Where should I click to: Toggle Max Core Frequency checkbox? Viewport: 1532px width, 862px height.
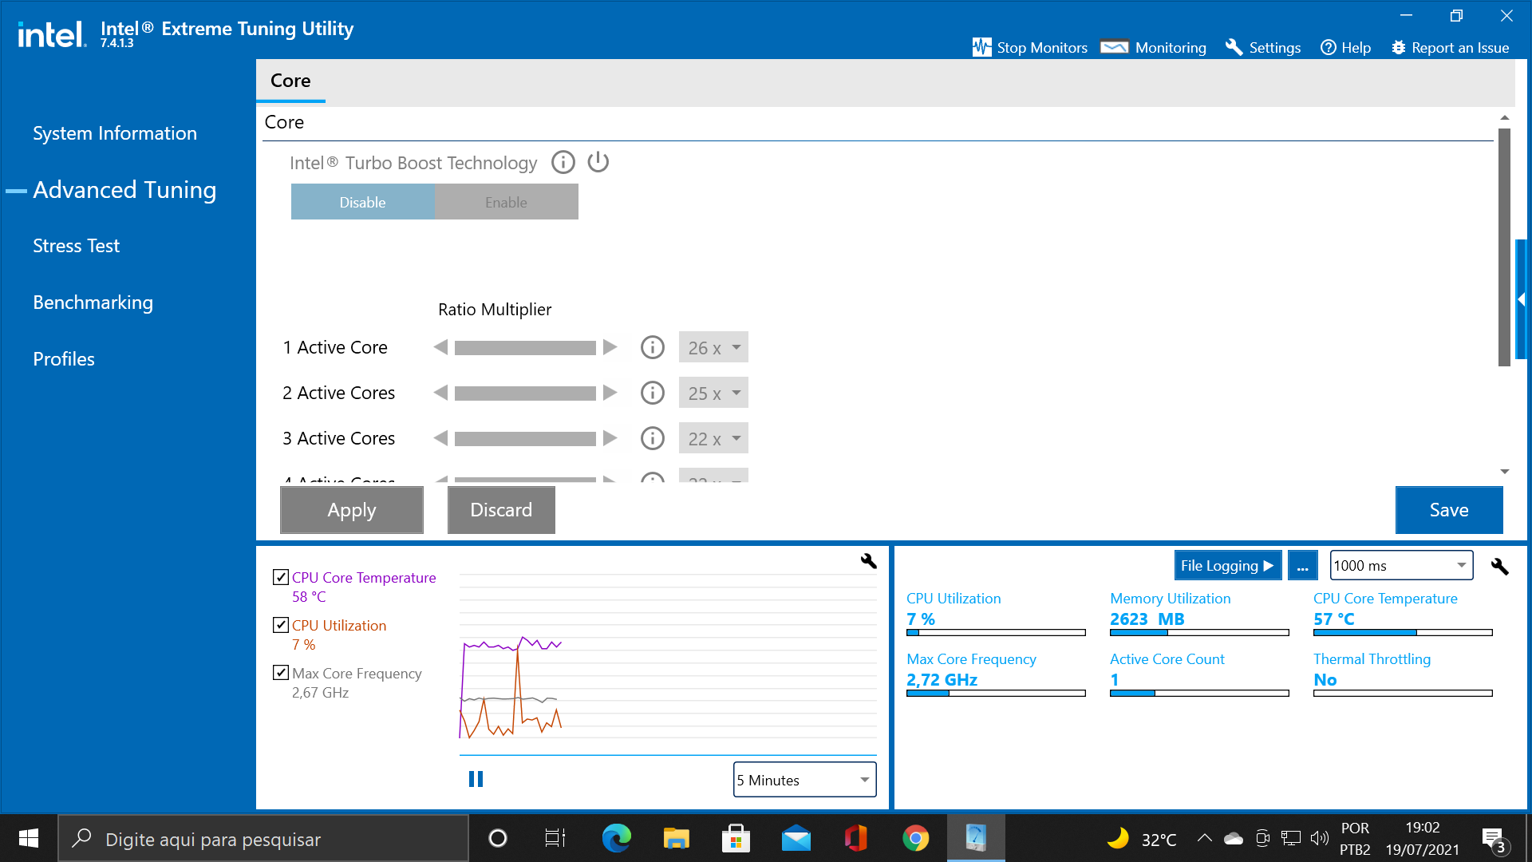pyautogui.click(x=280, y=673)
